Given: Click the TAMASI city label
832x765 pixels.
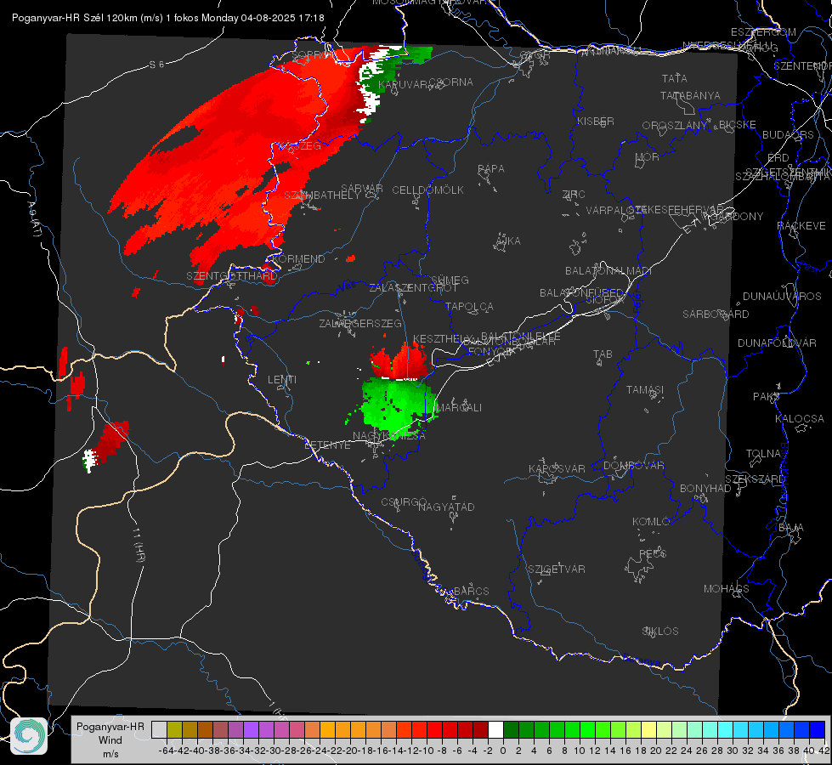Looking at the screenshot, I should pos(645,389).
